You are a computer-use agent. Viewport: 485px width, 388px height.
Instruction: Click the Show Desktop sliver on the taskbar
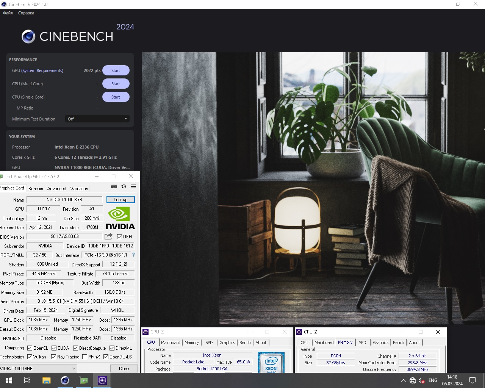coord(484,380)
